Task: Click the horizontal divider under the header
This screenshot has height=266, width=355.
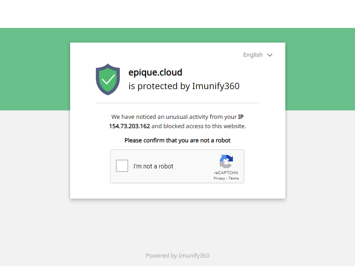Action: pyautogui.click(x=177, y=103)
